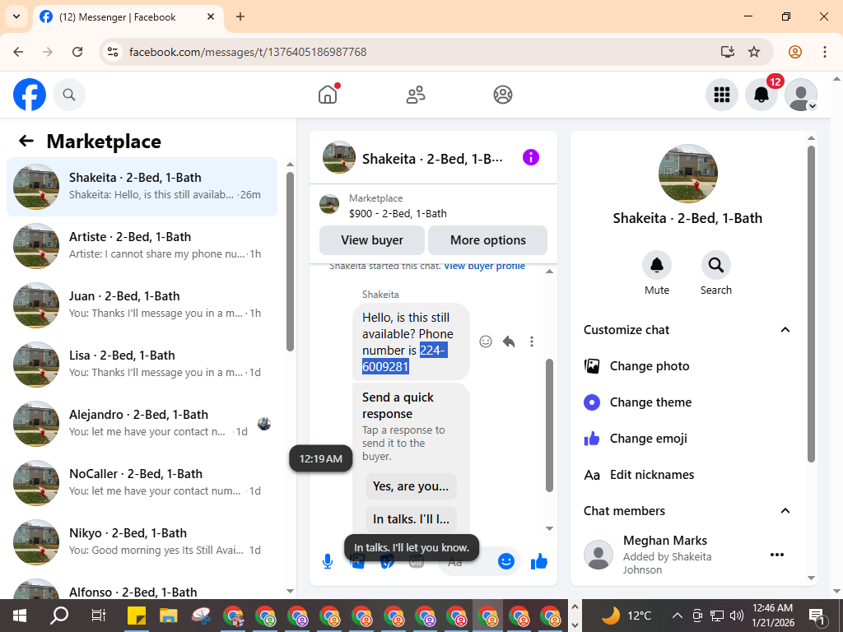Select Change emoji option

click(x=689, y=439)
